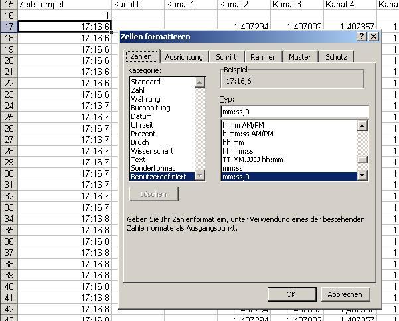399x321 pixels.
Task: Click the Typ list scroll down arrow
Action: pos(362,175)
